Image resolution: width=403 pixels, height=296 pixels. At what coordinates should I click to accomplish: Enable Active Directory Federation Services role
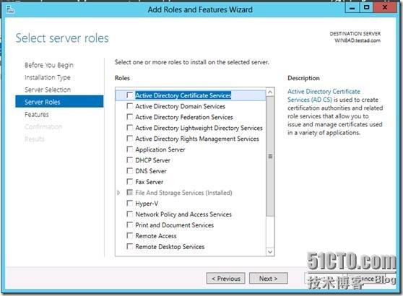(x=130, y=117)
